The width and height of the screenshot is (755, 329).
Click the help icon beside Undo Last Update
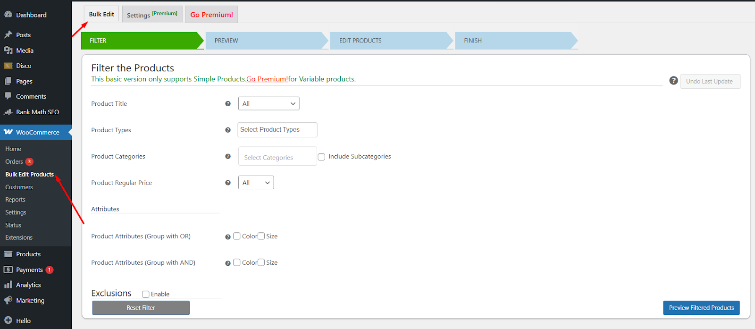coord(674,81)
